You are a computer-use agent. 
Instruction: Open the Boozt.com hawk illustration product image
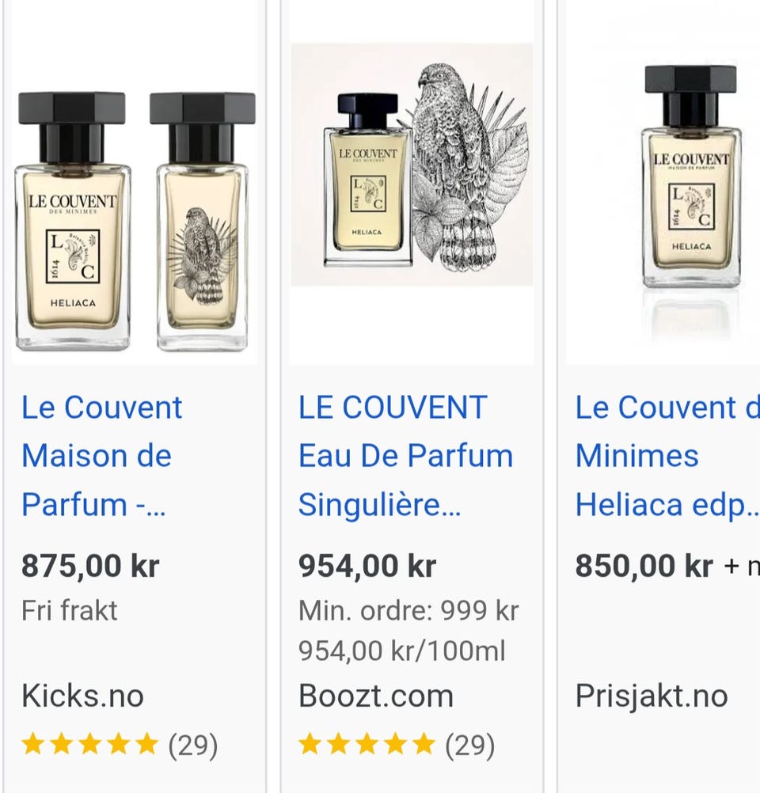tap(412, 165)
